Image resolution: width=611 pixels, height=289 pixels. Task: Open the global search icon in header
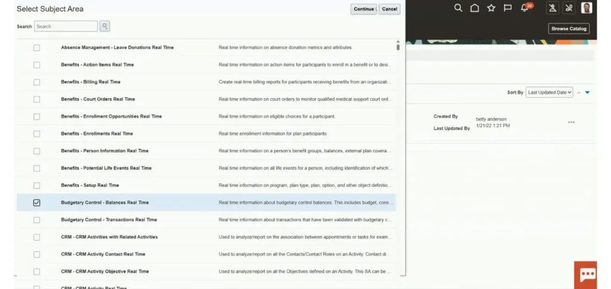[458, 8]
